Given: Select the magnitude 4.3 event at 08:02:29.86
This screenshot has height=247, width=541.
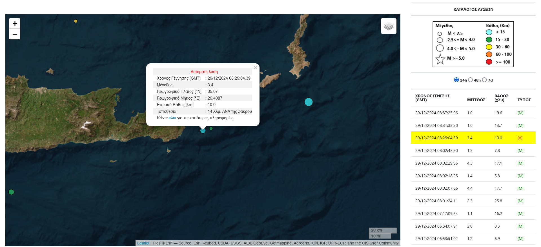Looking at the screenshot, I should tap(436, 163).
